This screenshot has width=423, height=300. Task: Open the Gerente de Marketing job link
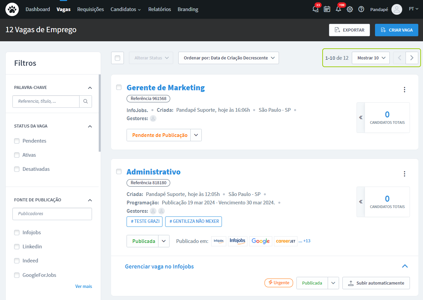[x=166, y=88]
